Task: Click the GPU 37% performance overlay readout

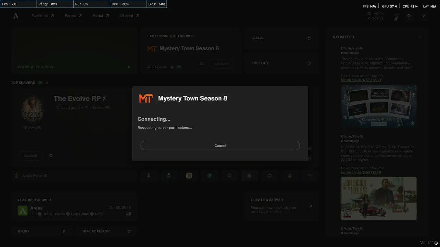Action: pyautogui.click(x=389, y=6)
